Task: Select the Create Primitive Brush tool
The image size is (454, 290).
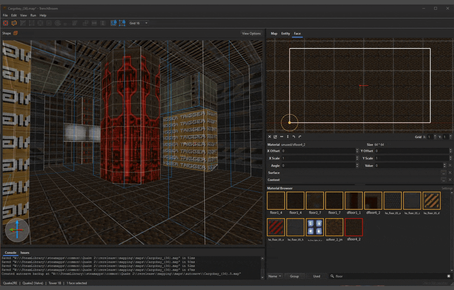Action: click(x=14, y=23)
